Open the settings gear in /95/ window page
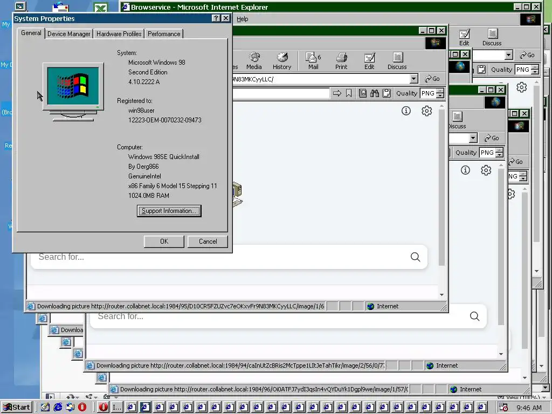This screenshot has width=552, height=414. tap(427, 111)
